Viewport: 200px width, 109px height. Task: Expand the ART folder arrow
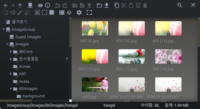tap(11, 74)
